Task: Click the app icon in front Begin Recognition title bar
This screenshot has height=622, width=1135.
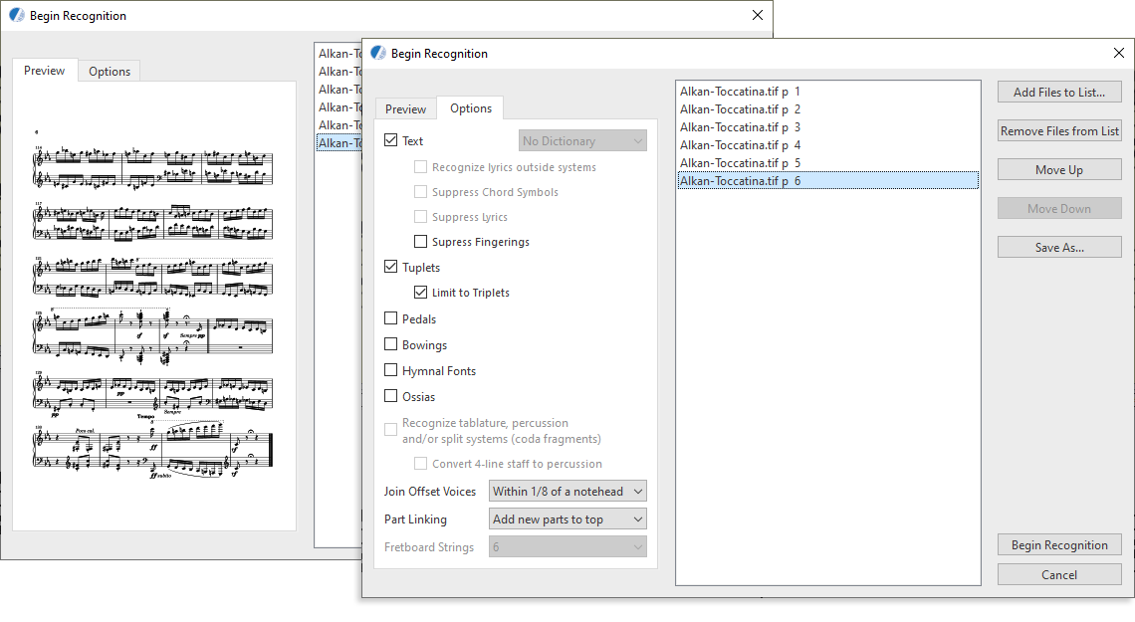Action: click(x=378, y=53)
